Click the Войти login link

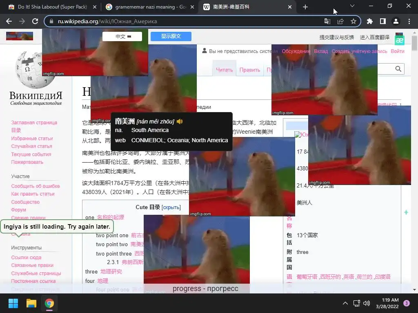click(398, 51)
